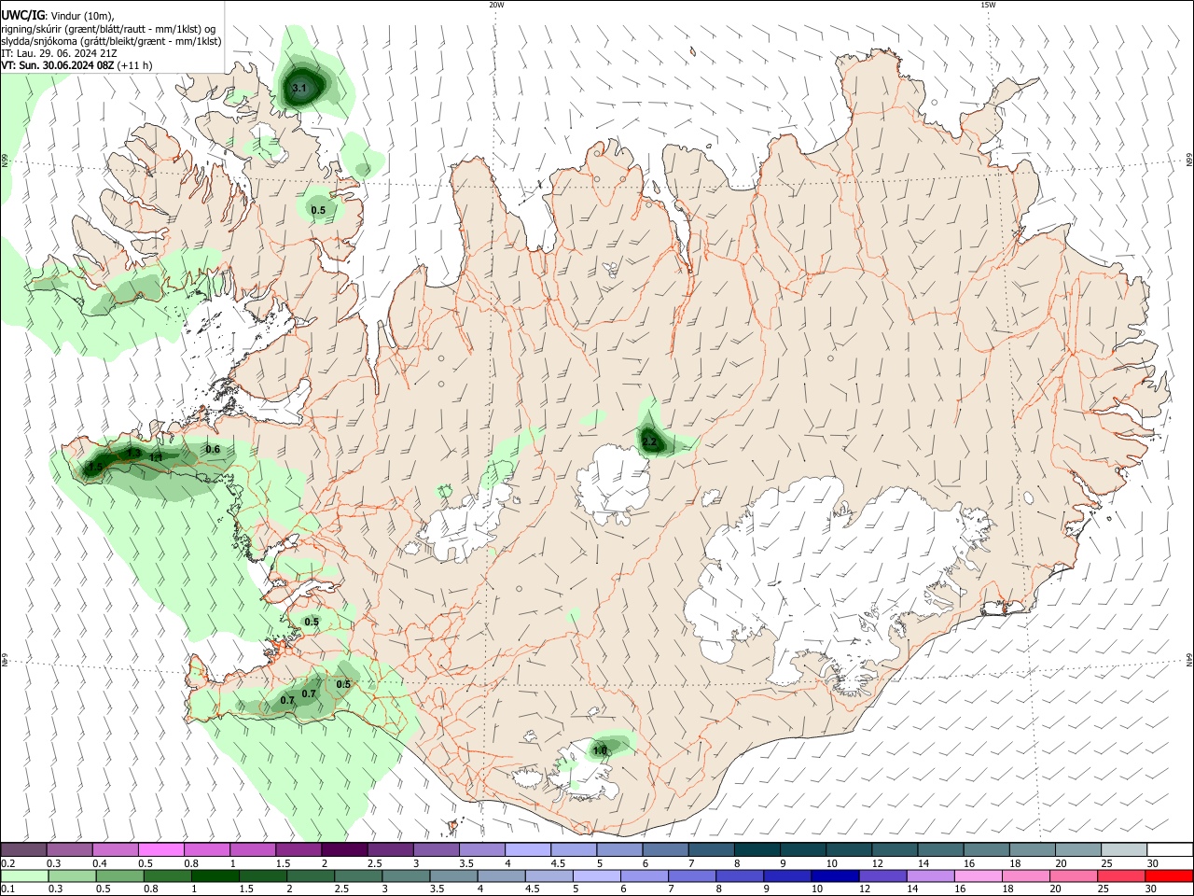Image resolution: width=1194 pixels, height=896 pixels.
Task: Click the lavender 4 swatch, upper legend
Action: click(x=528, y=850)
